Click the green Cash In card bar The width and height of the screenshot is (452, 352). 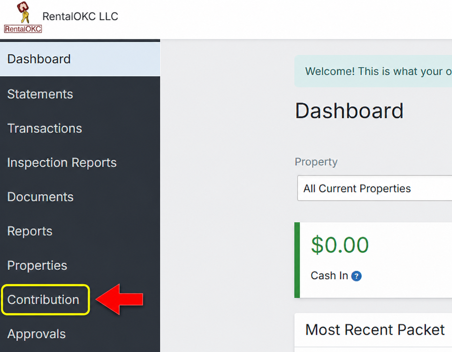point(297,260)
